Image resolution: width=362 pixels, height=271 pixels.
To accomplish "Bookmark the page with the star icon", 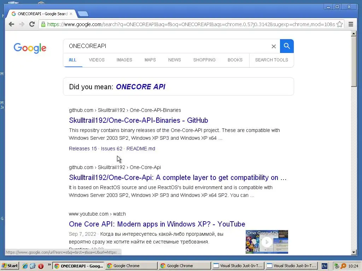I will 339,24.
